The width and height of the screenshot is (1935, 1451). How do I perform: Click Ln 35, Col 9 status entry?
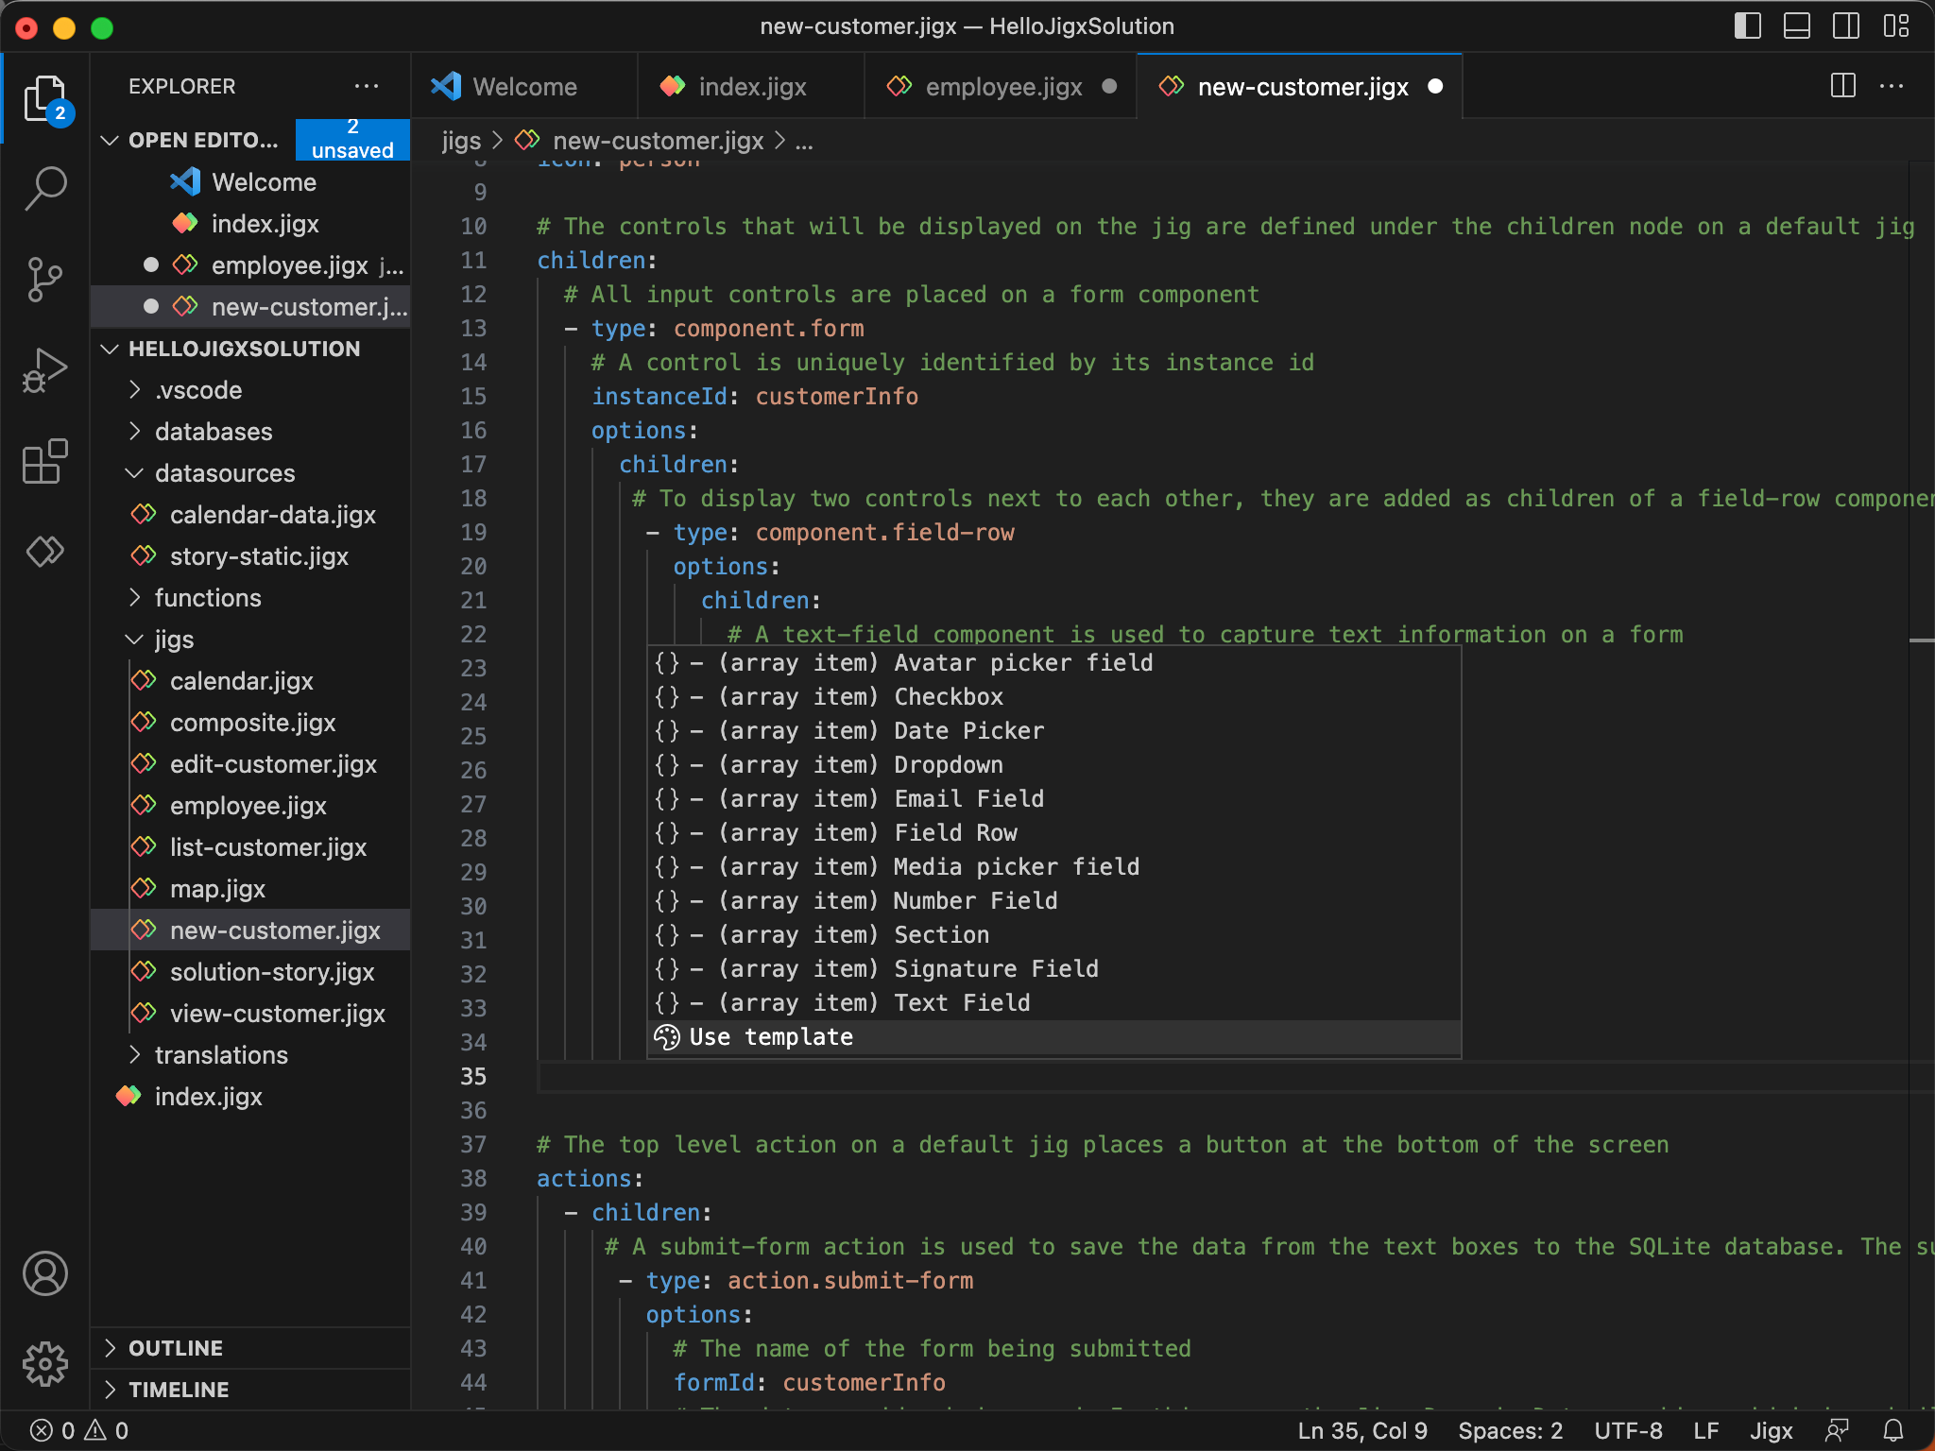tap(1361, 1430)
